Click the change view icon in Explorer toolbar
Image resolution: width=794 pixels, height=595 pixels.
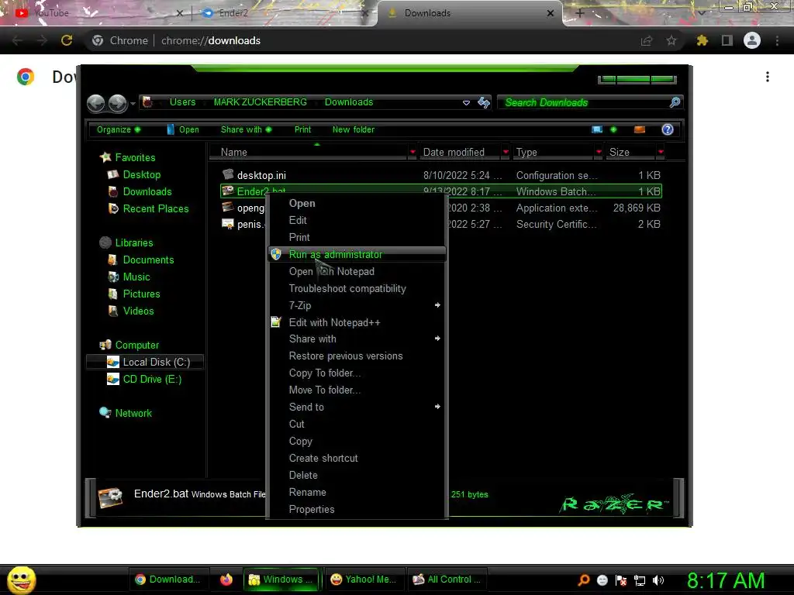597,129
